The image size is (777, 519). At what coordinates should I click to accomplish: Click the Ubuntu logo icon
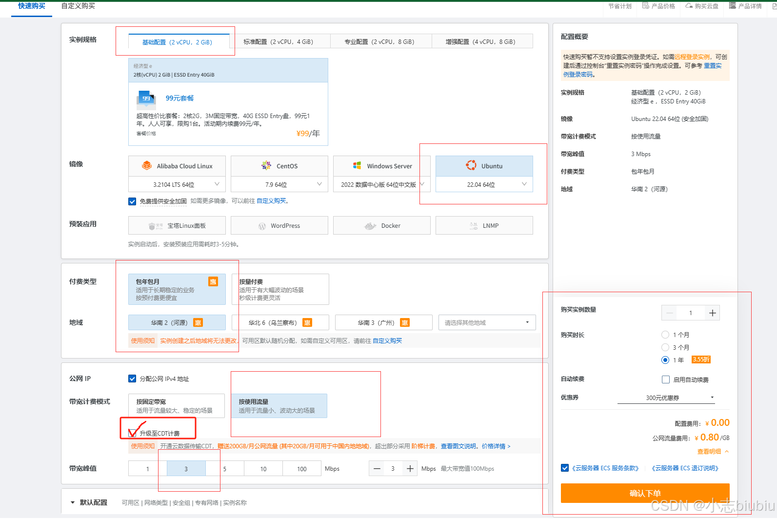[x=471, y=165]
